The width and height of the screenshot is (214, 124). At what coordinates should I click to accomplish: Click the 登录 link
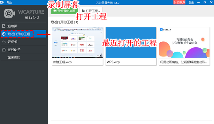[x=191, y=3]
